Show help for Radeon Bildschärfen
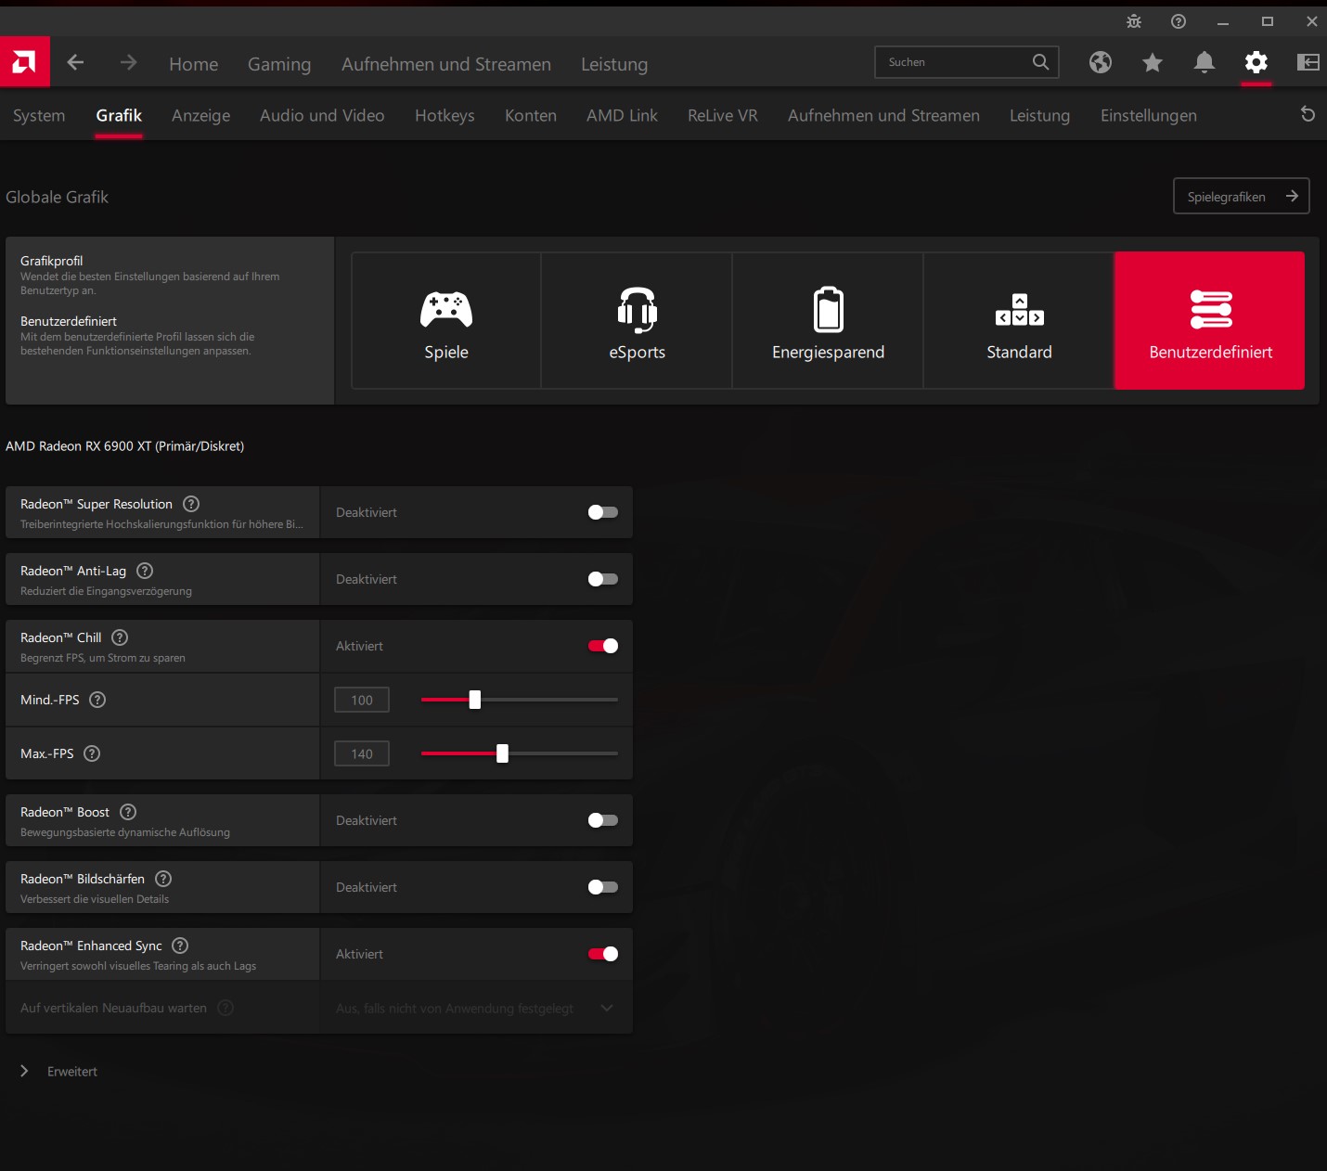This screenshot has height=1171, width=1327. click(x=163, y=879)
